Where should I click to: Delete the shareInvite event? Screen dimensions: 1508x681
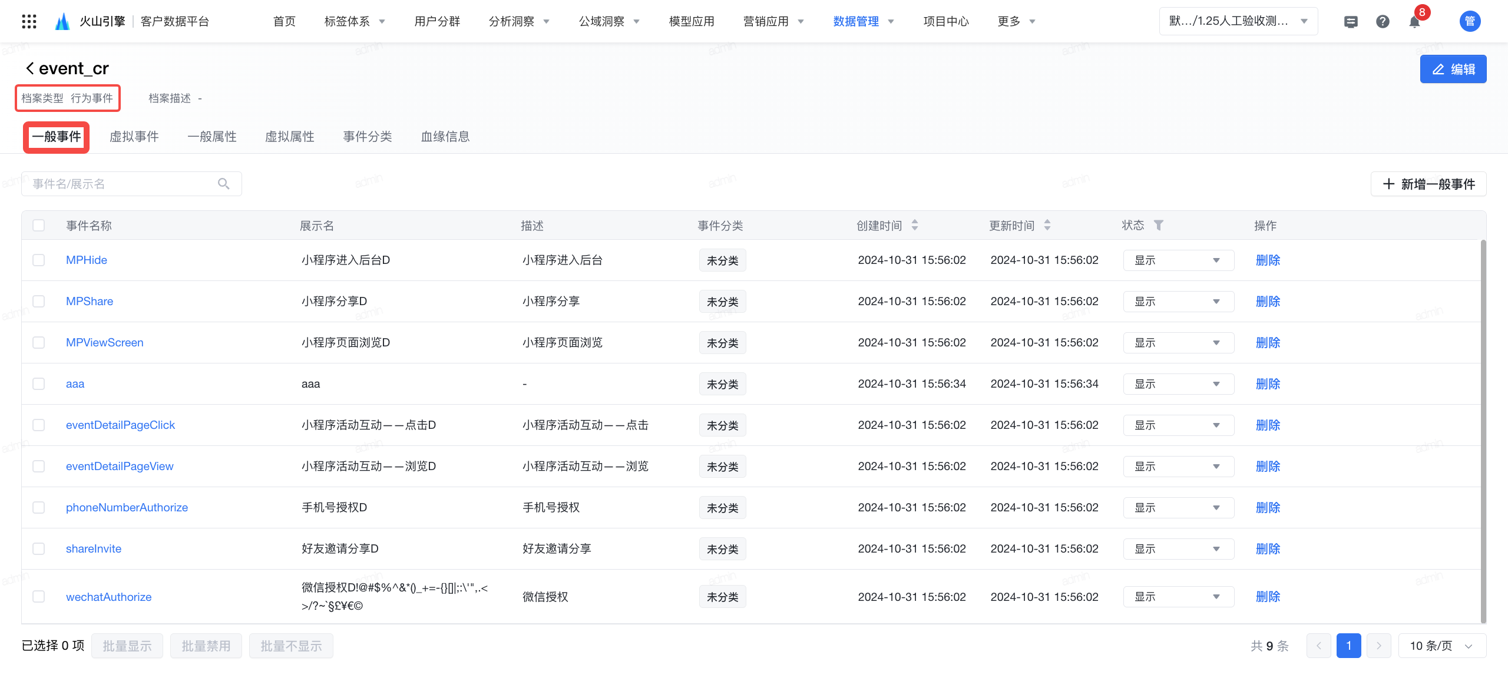click(x=1268, y=548)
